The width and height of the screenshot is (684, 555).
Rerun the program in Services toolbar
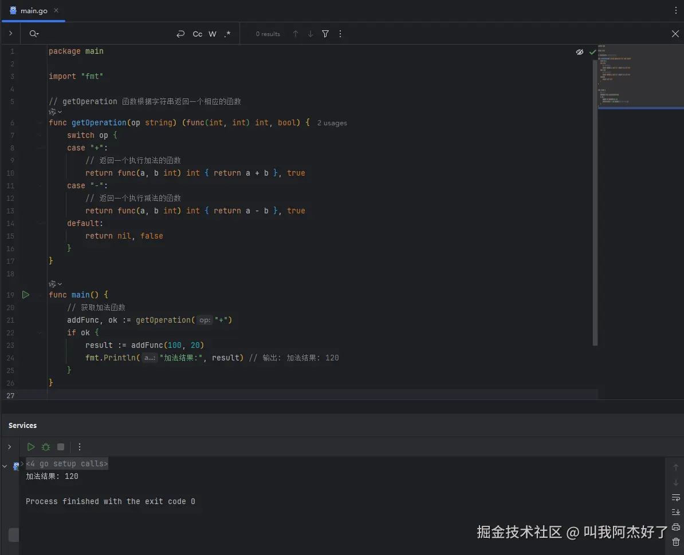pyautogui.click(x=30, y=447)
